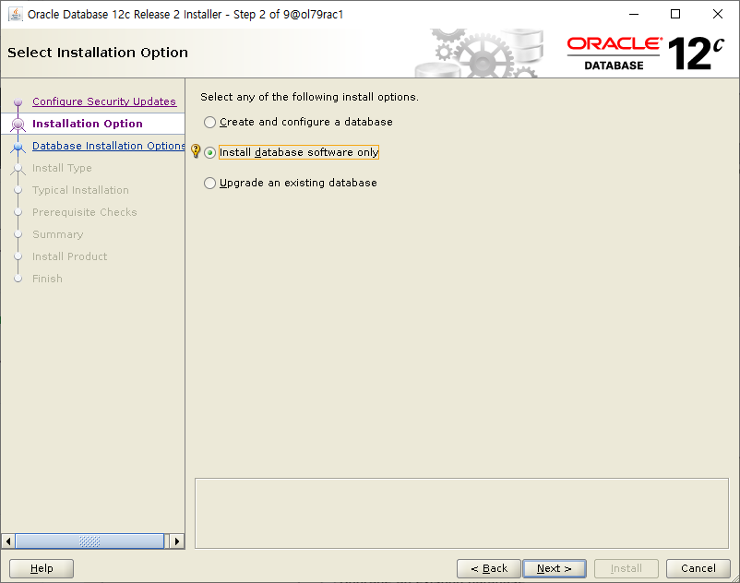Image resolution: width=740 pixels, height=583 pixels.
Task: Click the 'Typical Installation' step text
Action: click(x=80, y=190)
